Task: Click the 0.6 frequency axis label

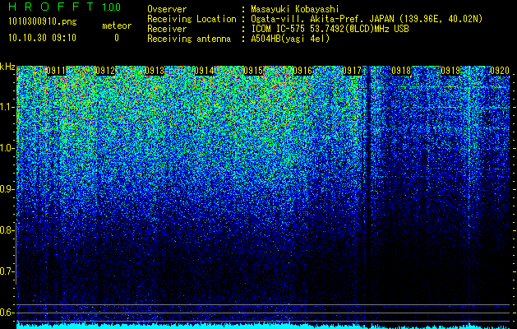Action: pos(6,313)
